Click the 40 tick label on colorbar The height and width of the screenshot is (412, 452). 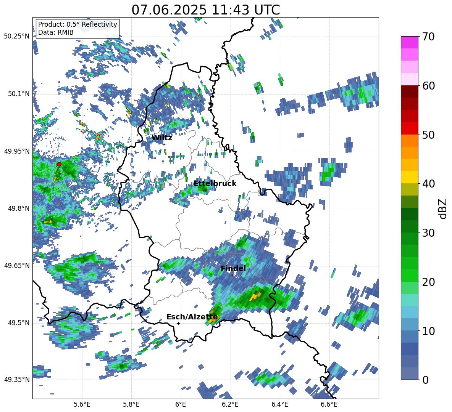[x=428, y=184]
